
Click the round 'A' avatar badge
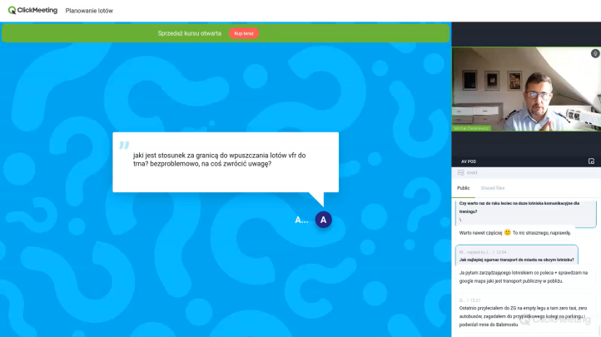(323, 220)
